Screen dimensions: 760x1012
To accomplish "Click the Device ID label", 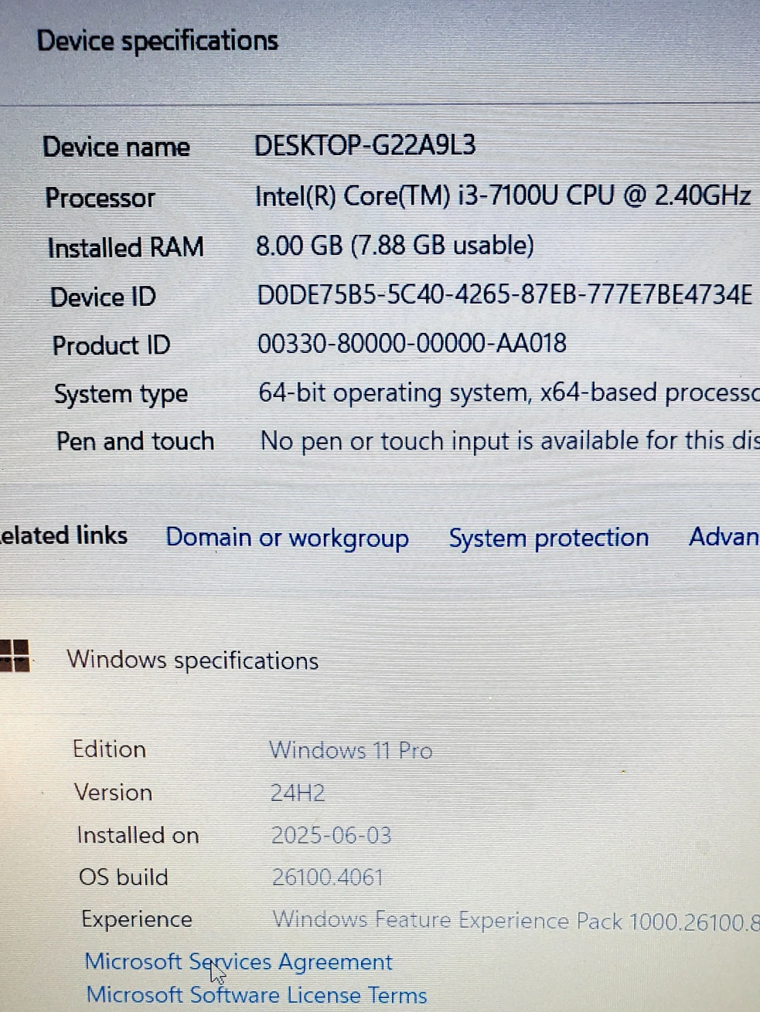I will click(x=103, y=297).
